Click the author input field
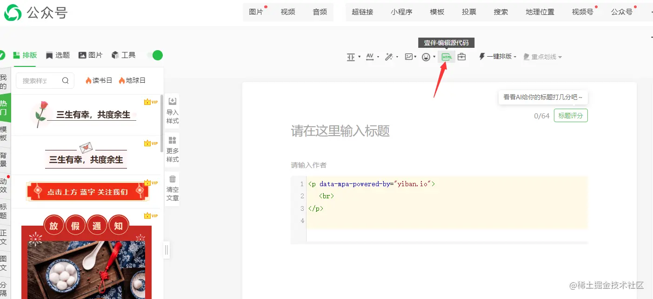Viewport: 653px width, 299px height. [x=439, y=165]
